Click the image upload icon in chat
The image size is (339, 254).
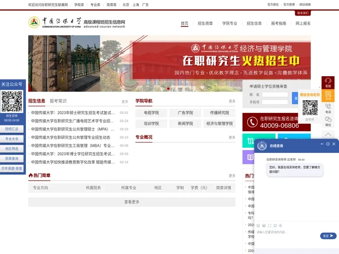click(264, 225)
